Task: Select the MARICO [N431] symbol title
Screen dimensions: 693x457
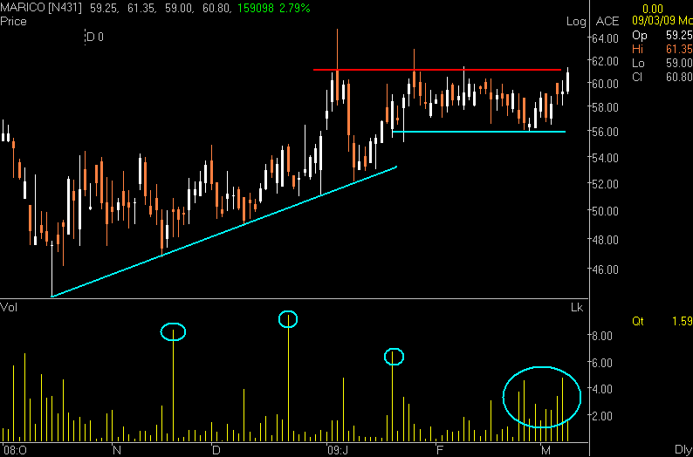Action: pos(42,8)
